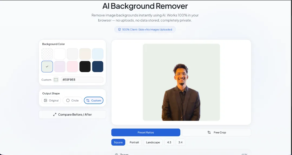Viewport: 292px width, 155px height.
Task: Pick the black background color swatch
Action: 85,66
